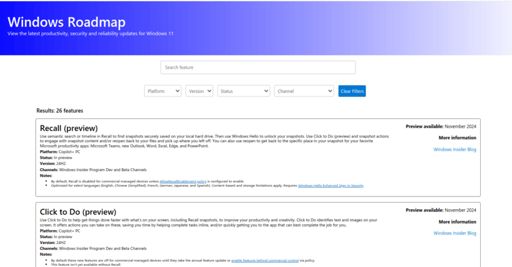The image size is (512, 267).
Task: Click Click to Do card's Status: In preview line
Action: click(x=56, y=237)
